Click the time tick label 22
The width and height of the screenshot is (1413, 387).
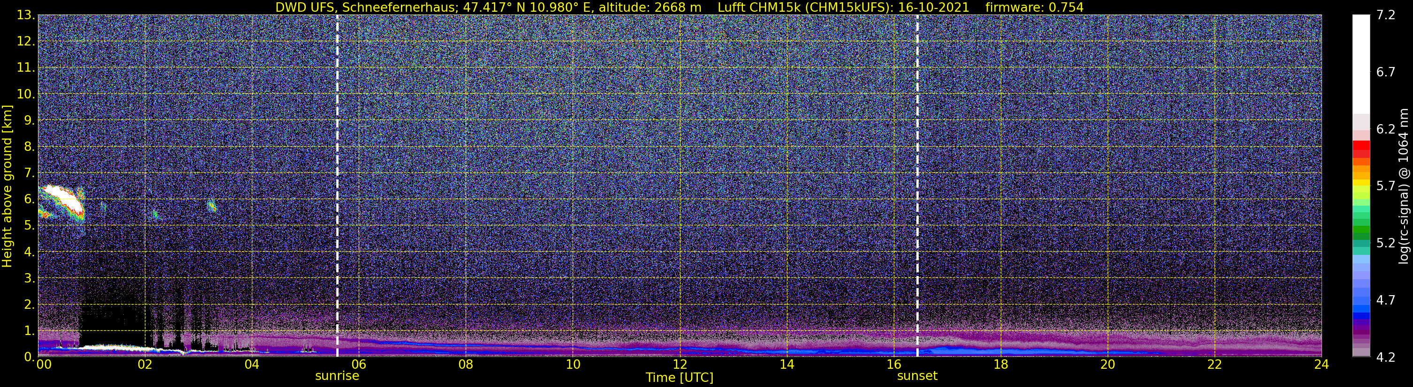1215,365
